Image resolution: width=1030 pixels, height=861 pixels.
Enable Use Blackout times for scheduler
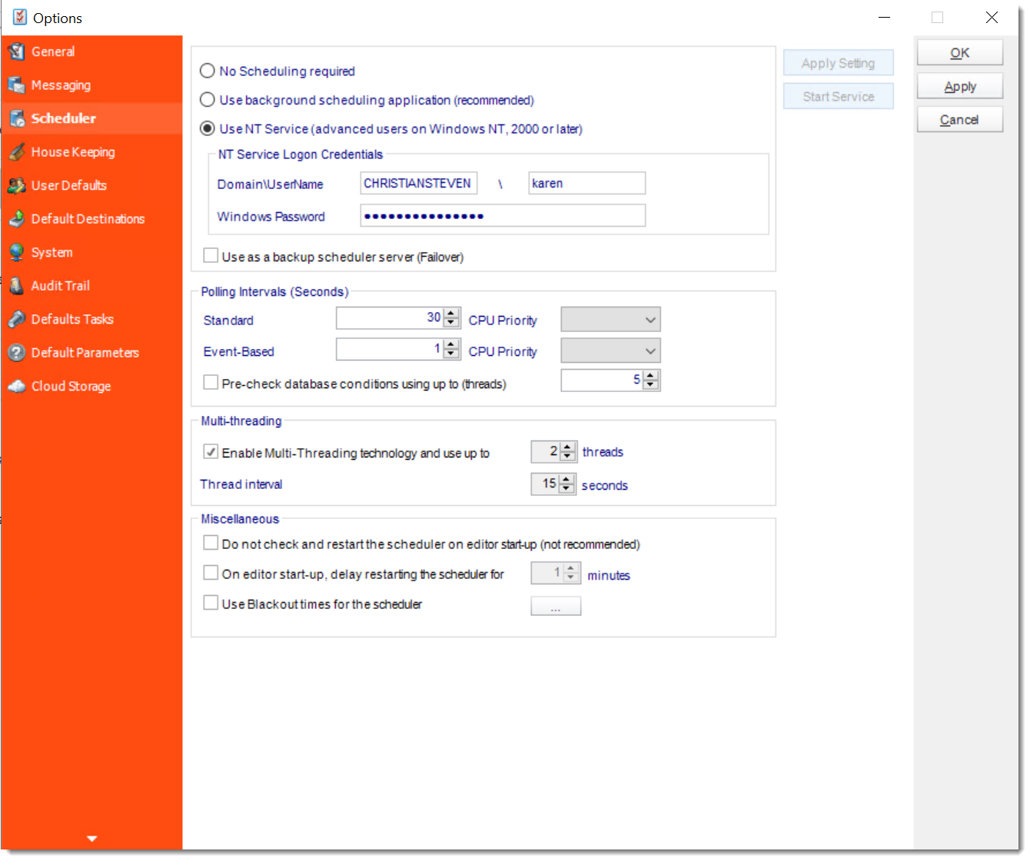[211, 603]
